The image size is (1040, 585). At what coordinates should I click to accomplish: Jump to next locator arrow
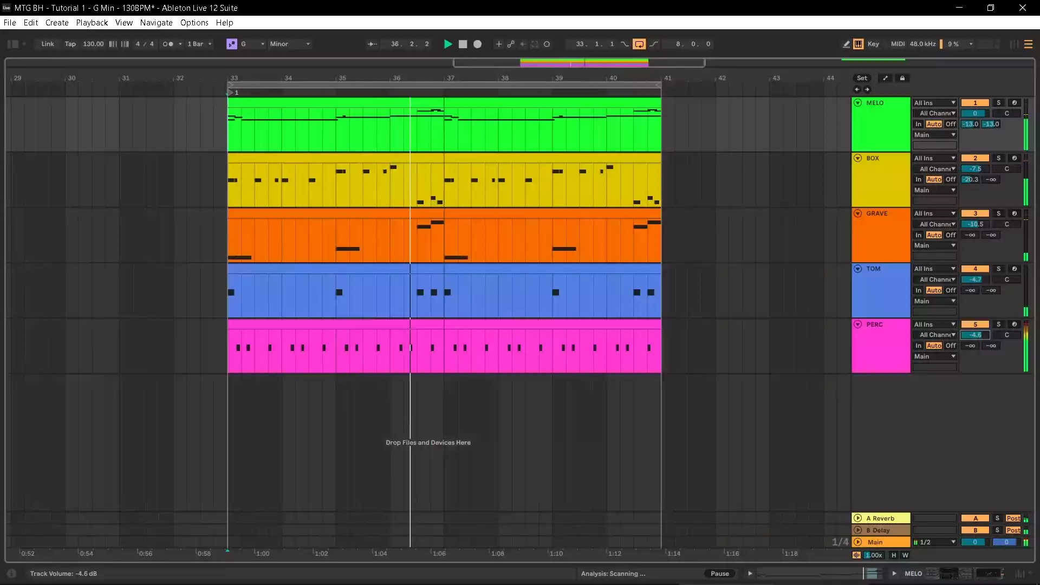(x=867, y=89)
